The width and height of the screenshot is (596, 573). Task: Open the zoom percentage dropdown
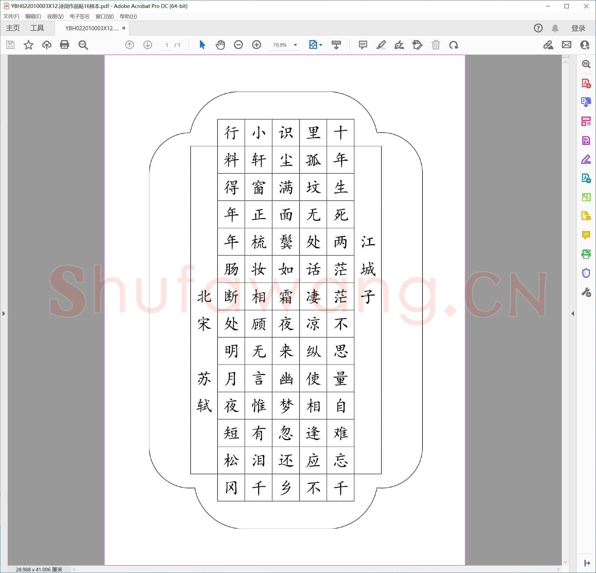coord(295,45)
